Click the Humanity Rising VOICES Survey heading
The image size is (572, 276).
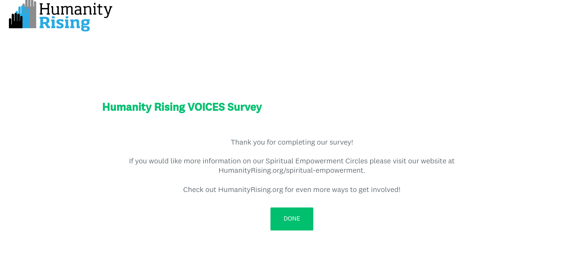(x=182, y=107)
